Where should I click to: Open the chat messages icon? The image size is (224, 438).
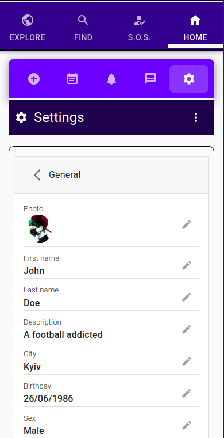pyautogui.click(x=150, y=79)
